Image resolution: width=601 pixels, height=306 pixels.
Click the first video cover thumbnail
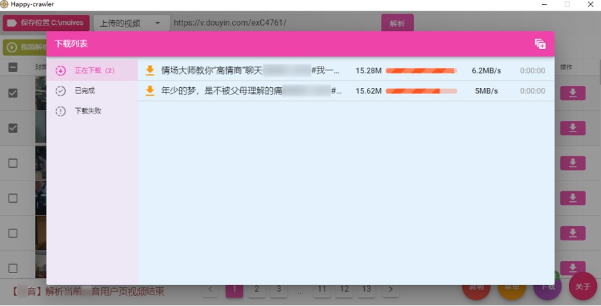[x=41, y=93]
